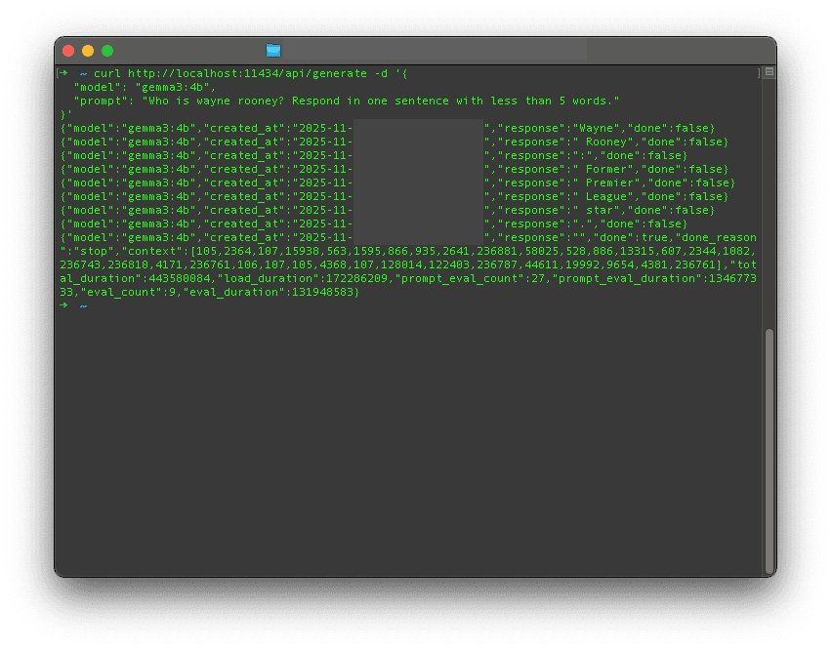This screenshot has height=649, width=831.
Task: Click the split pane icon above scrollbar
Action: [769, 72]
